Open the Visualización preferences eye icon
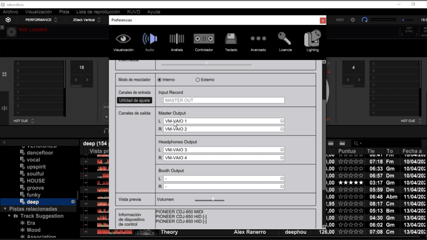 point(123,39)
